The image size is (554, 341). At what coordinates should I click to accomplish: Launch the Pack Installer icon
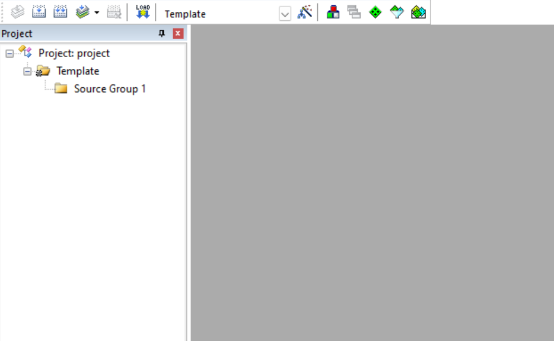click(418, 12)
